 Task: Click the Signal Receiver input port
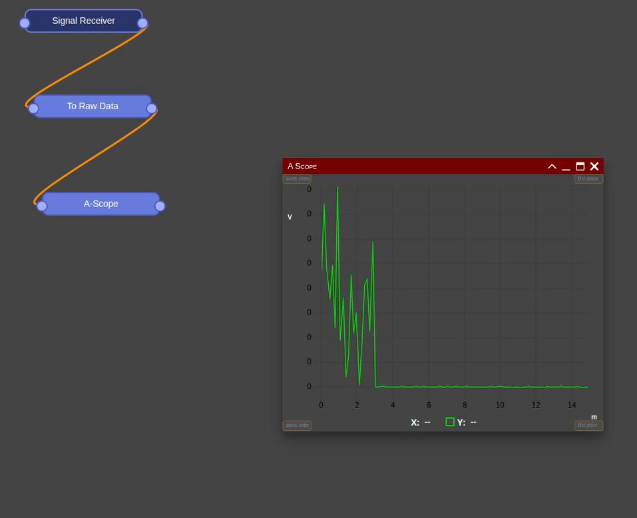tap(25, 23)
